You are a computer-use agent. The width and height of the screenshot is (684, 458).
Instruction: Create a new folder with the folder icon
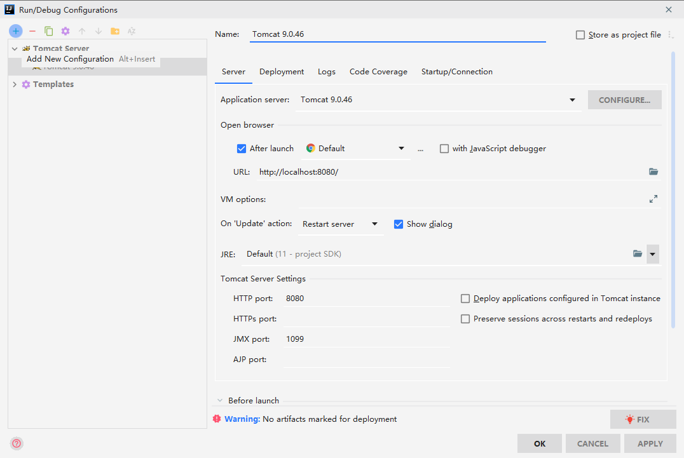click(x=115, y=31)
